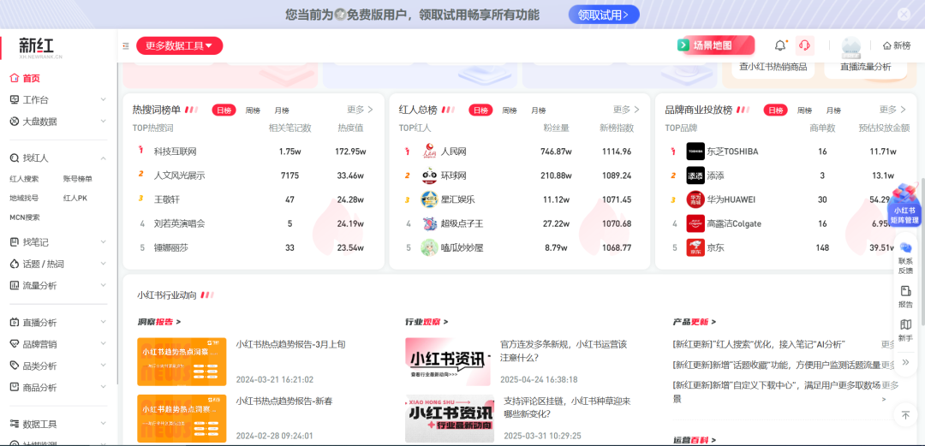Open 账号榜单 submenu item
Screen dimensions: 925x446
point(78,179)
